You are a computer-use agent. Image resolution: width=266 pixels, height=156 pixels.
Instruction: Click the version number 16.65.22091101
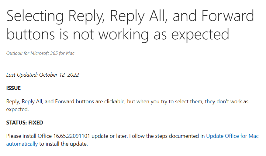pos(71,136)
